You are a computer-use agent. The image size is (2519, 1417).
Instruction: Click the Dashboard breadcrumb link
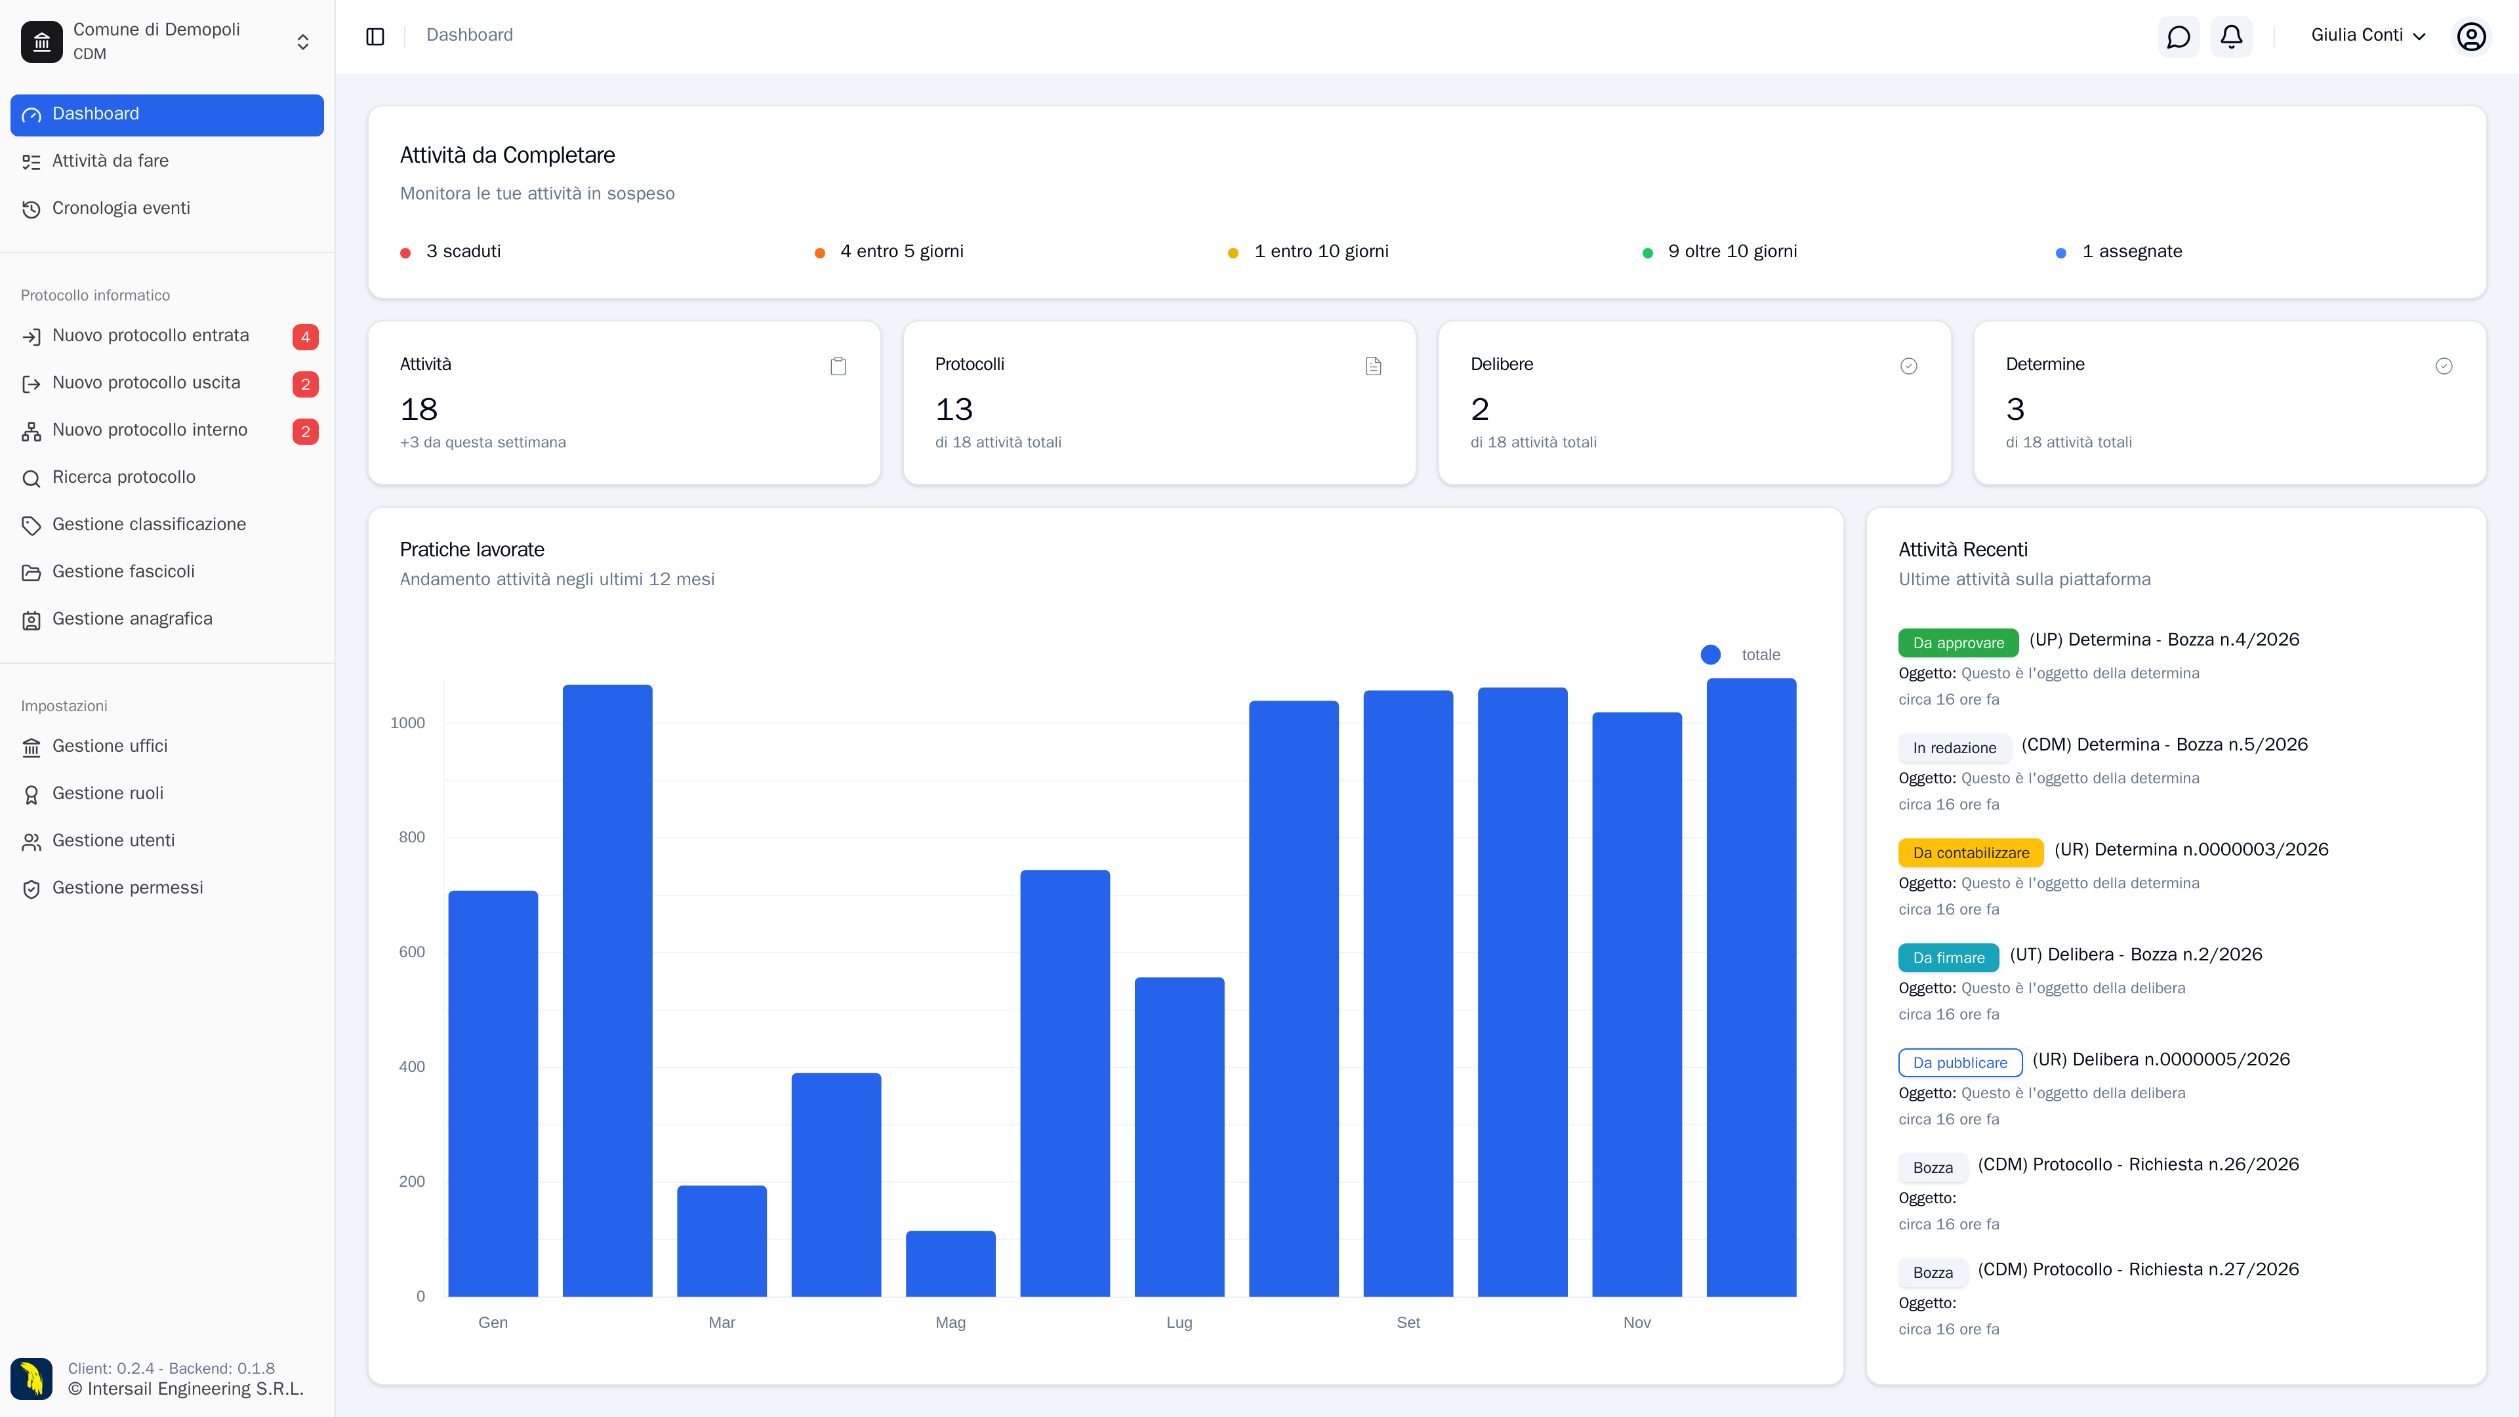(470, 35)
